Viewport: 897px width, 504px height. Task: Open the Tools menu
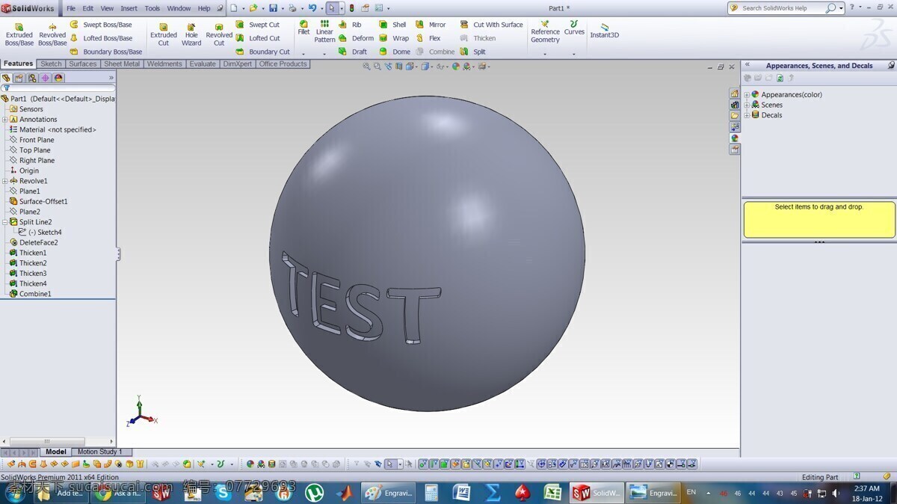152,8
